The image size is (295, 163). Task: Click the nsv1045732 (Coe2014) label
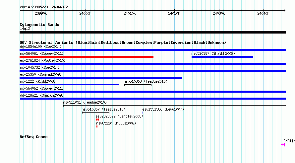(x=40, y=67)
